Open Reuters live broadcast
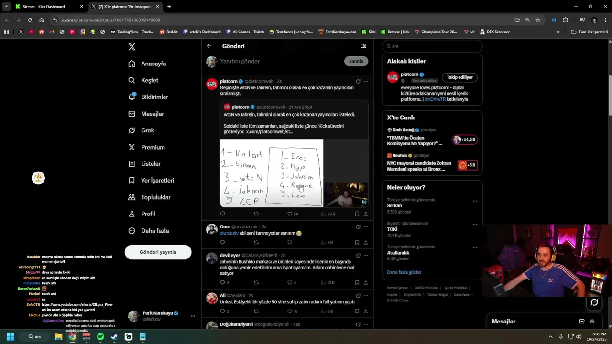The width and height of the screenshot is (612, 344). tap(432, 162)
